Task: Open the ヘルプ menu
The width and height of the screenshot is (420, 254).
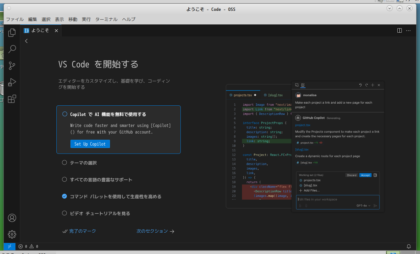Action: click(x=129, y=19)
